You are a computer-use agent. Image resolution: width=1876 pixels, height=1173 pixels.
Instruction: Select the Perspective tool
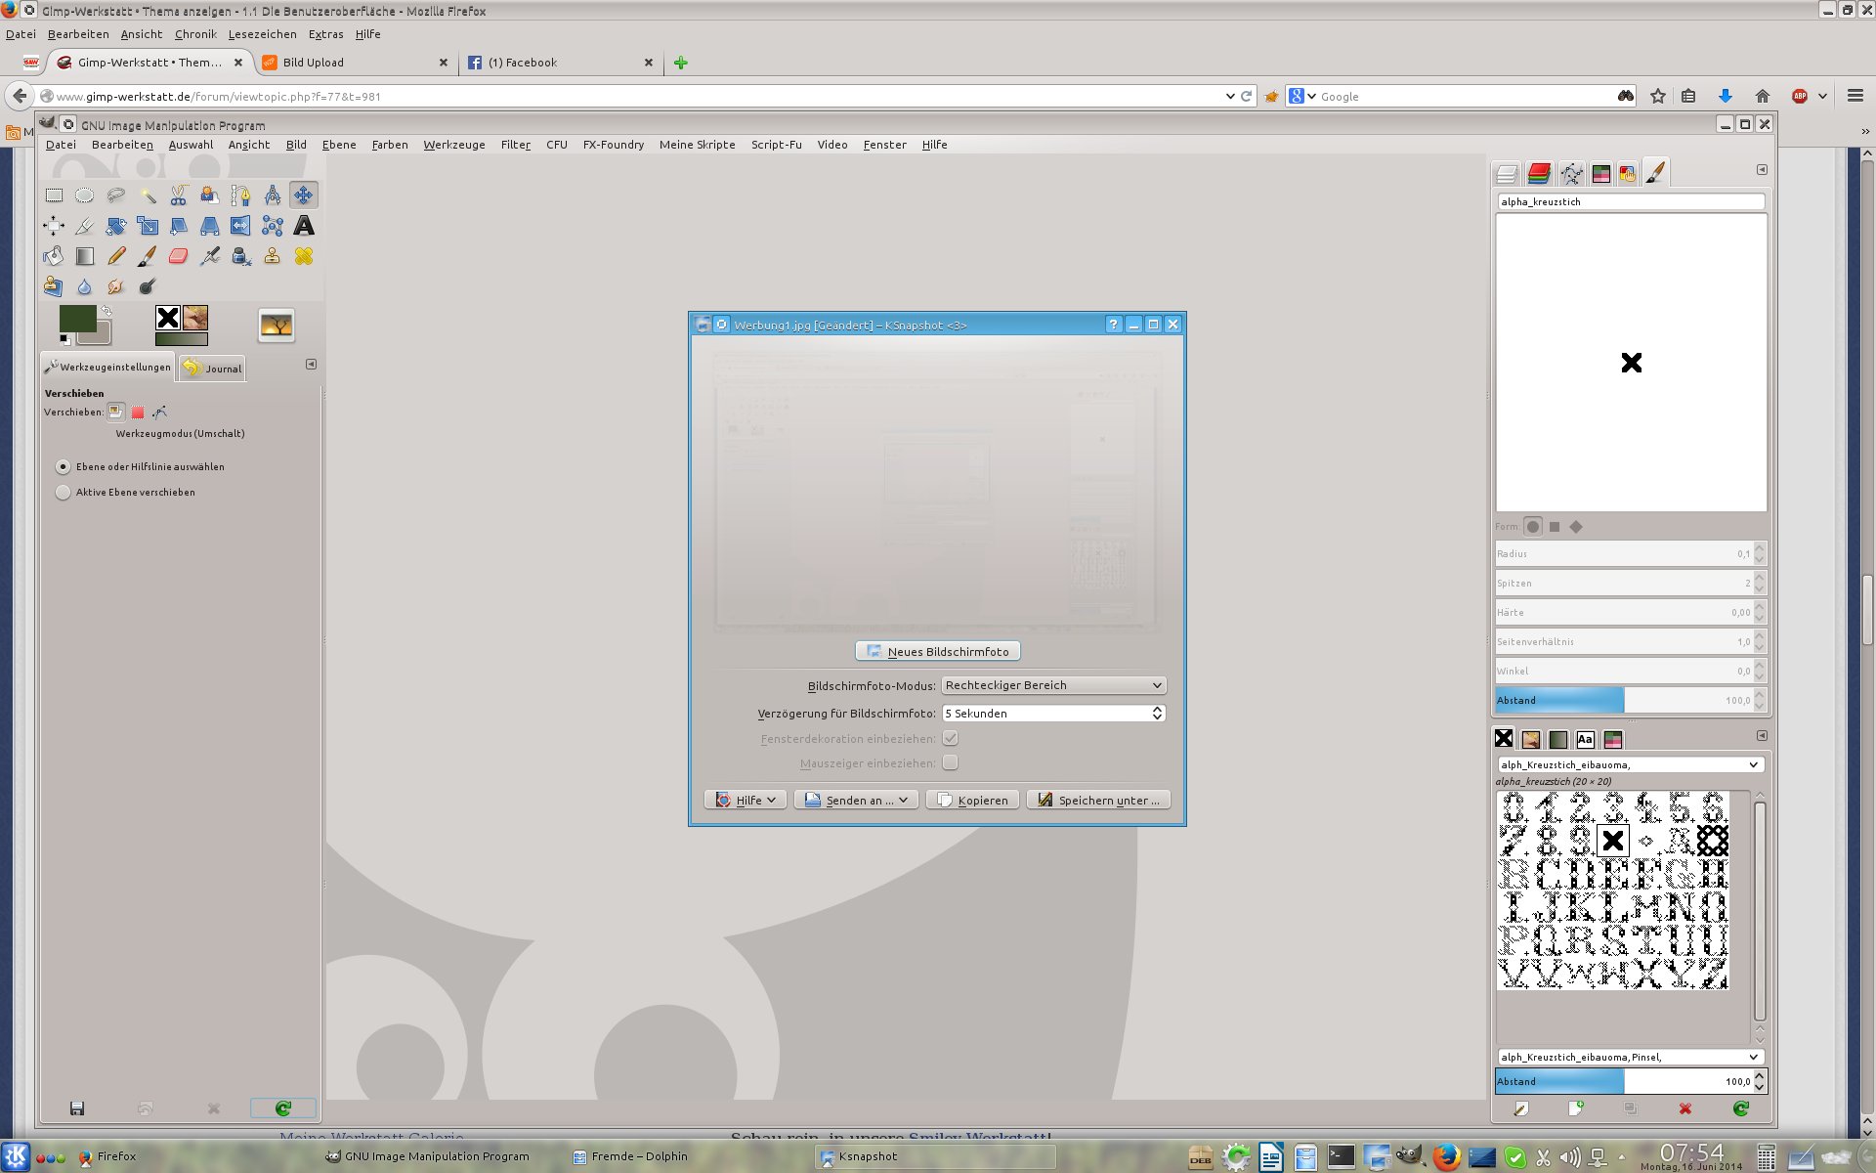point(210,226)
